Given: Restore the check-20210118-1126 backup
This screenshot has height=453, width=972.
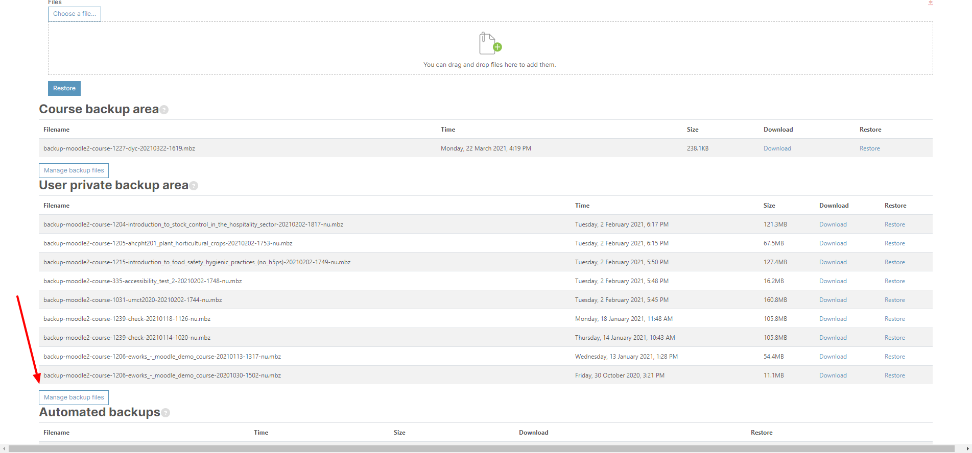Looking at the screenshot, I should pyautogui.click(x=895, y=319).
